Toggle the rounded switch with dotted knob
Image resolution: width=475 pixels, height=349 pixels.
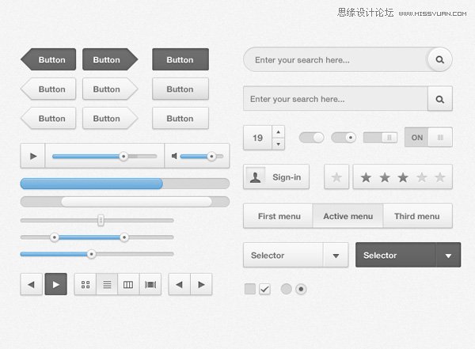(344, 138)
